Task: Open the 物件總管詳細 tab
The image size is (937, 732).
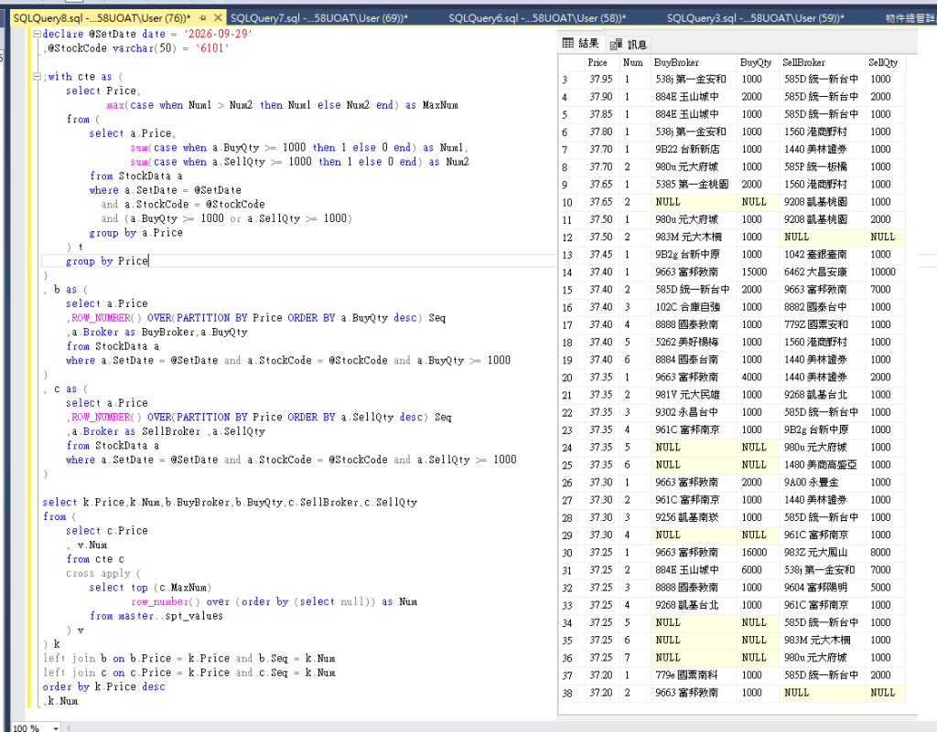Action: (910, 18)
